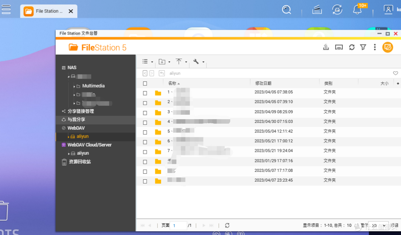Click the remote display/cast icon
The height and width of the screenshot is (235, 401).
tap(339, 47)
